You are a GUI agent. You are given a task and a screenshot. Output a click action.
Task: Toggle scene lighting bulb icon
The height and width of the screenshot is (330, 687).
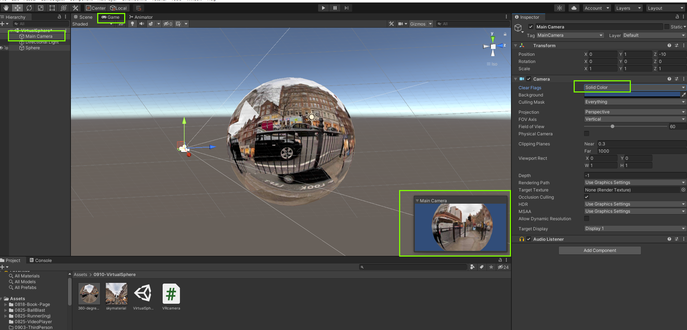[x=132, y=24]
